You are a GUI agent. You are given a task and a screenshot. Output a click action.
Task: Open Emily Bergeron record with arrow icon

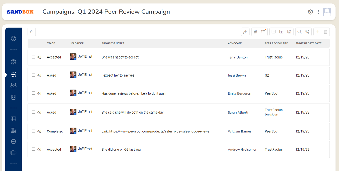pos(39,93)
